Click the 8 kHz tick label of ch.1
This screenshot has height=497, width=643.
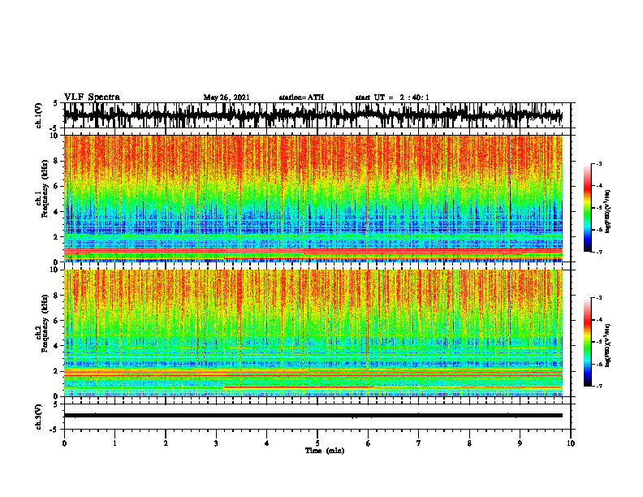click(57, 161)
